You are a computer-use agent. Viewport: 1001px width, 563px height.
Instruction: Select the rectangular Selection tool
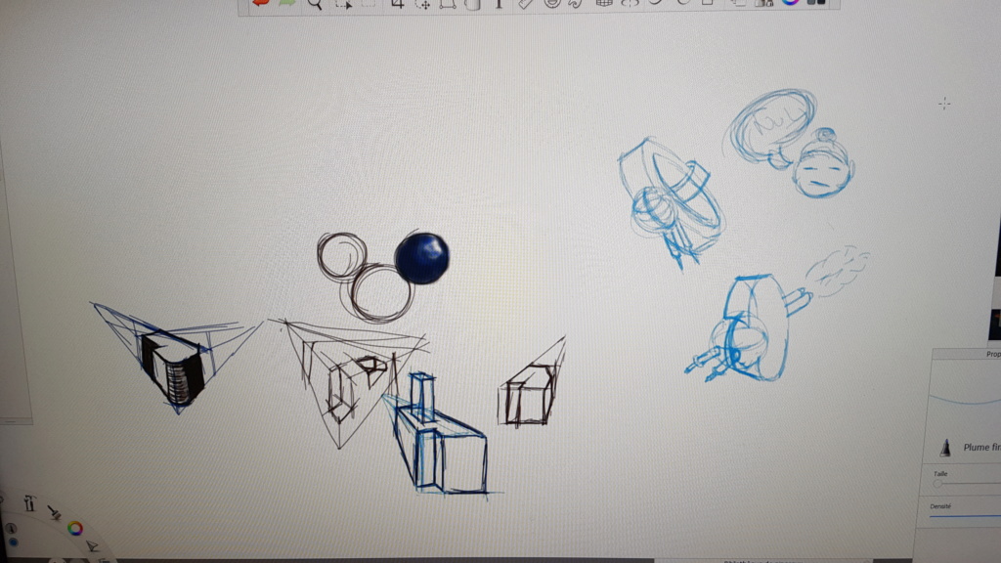coord(343,3)
